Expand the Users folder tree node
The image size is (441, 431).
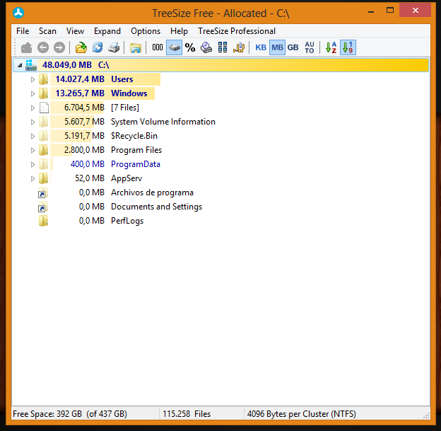click(33, 79)
